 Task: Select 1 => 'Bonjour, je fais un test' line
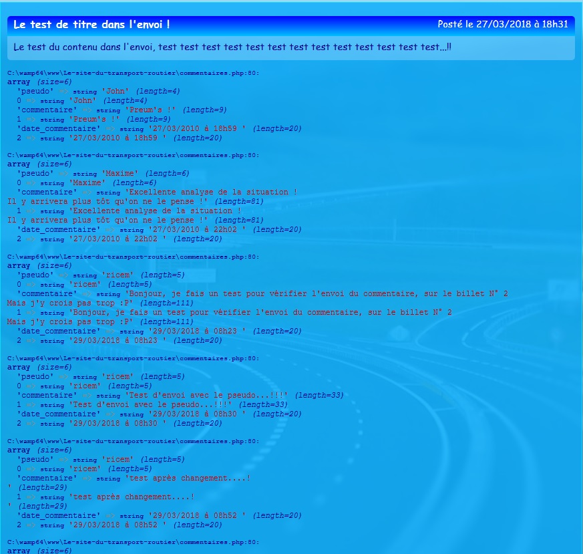tap(234, 312)
